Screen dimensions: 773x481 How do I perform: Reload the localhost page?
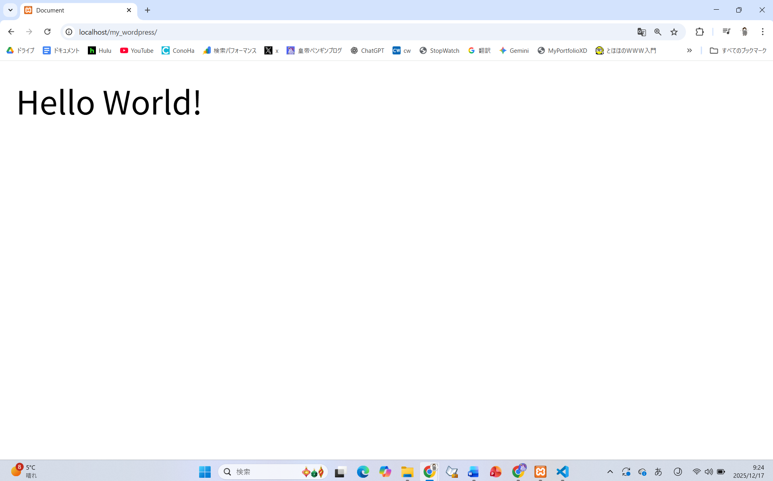click(47, 32)
